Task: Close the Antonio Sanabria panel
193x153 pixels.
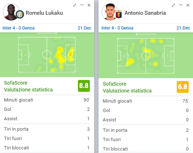Action: 188,5
